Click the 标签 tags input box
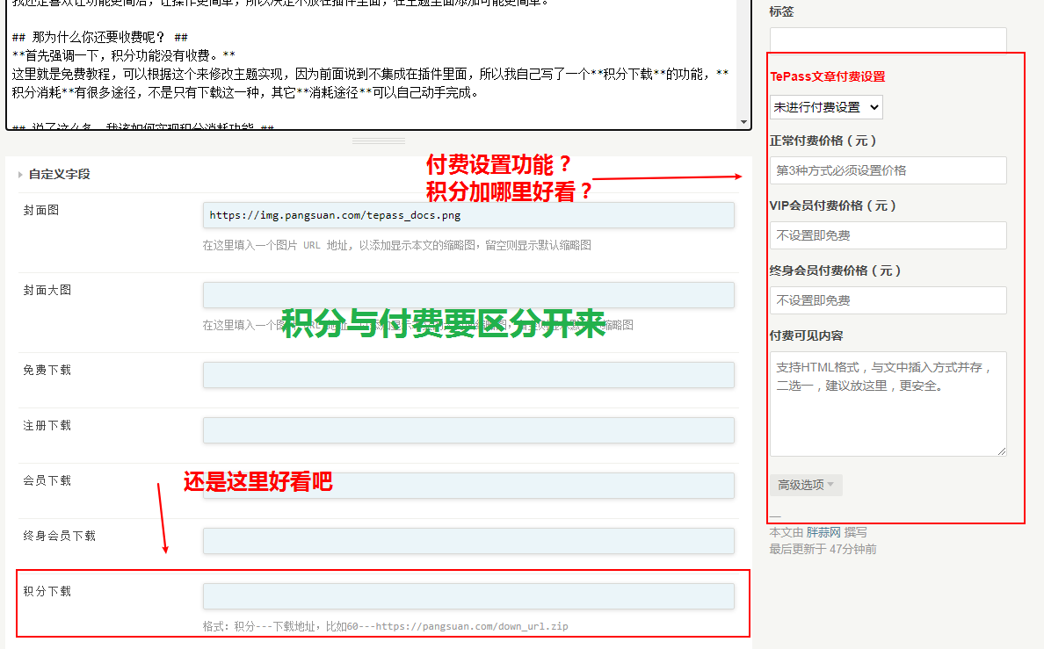 (888, 40)
